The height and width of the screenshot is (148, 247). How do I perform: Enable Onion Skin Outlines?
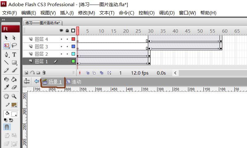[x=94, y=73]
